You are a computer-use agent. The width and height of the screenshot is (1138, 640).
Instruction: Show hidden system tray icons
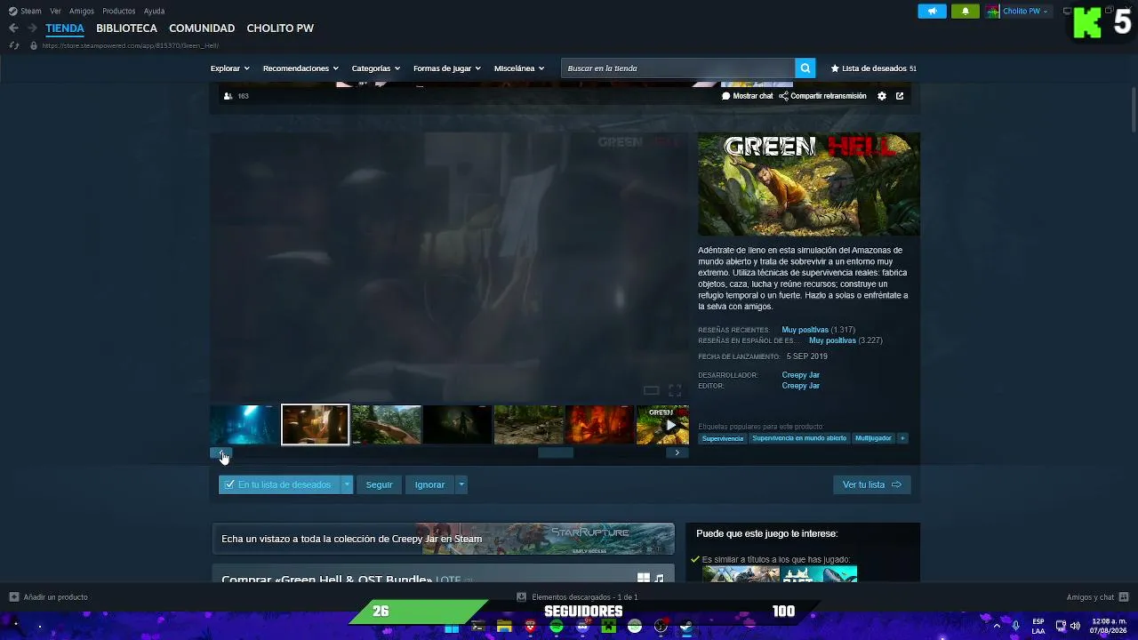tap(997, 626)
